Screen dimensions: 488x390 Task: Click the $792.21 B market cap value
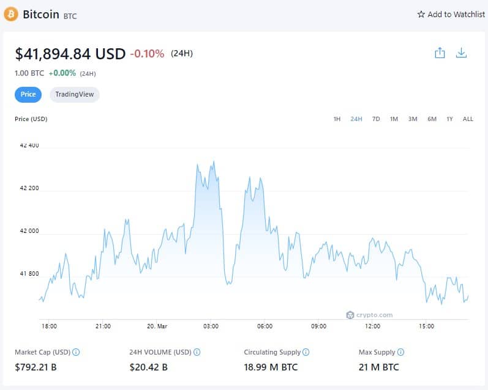[x=36, y=367]
